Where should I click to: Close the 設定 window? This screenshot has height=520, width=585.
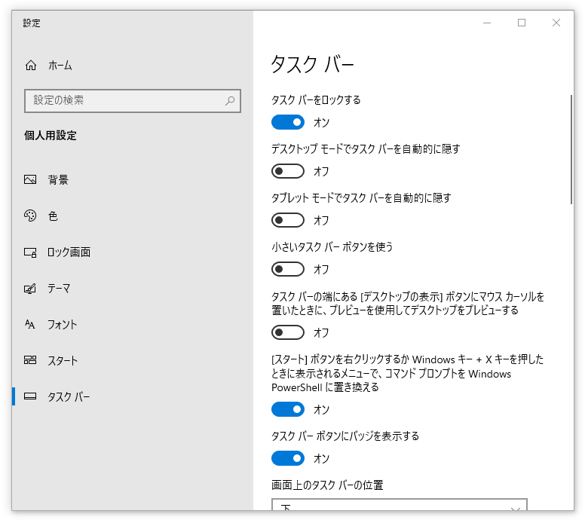556,23
